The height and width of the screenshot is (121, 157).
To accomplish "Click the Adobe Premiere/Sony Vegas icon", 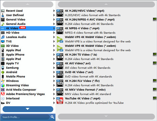I will 3,94.
